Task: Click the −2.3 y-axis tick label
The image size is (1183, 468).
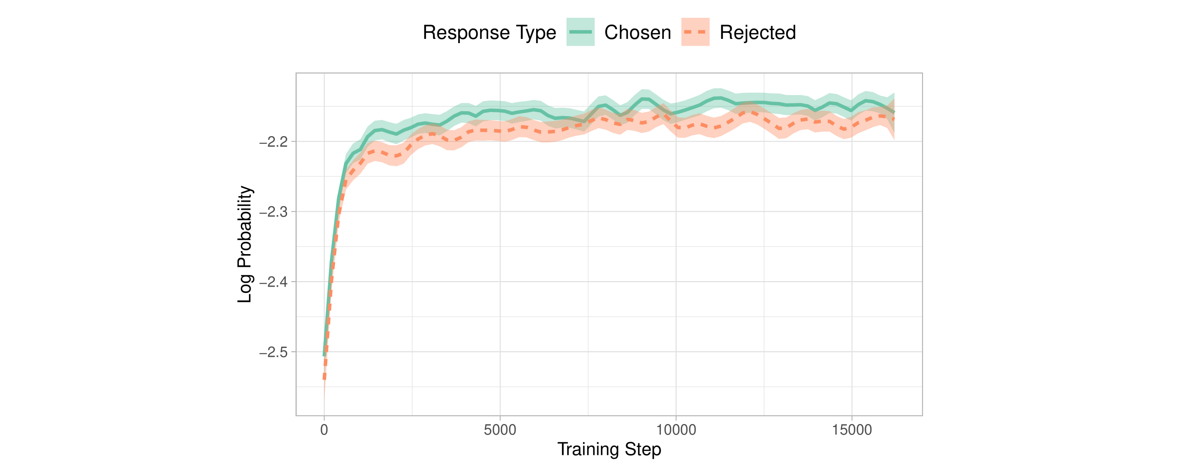Action: (x=274, y=212)
